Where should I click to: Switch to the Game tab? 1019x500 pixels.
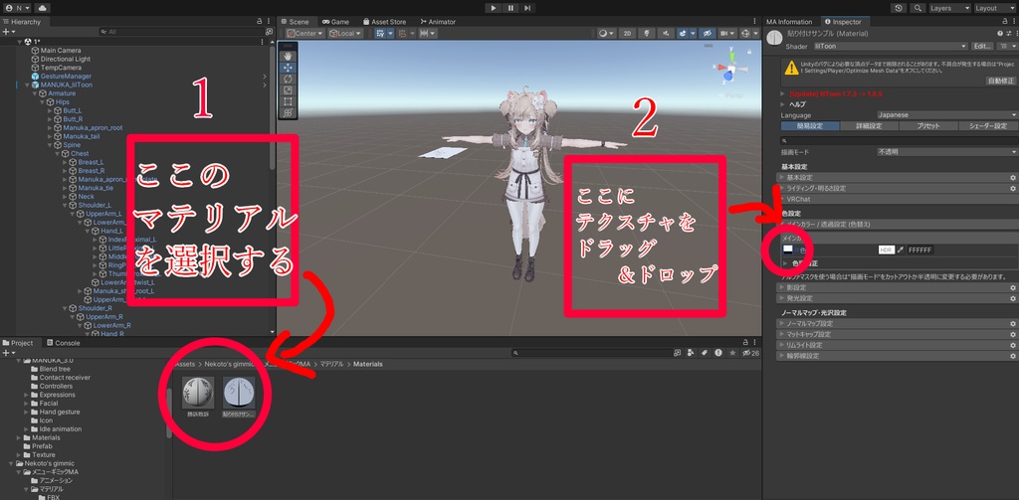click(x=336, y=22)
